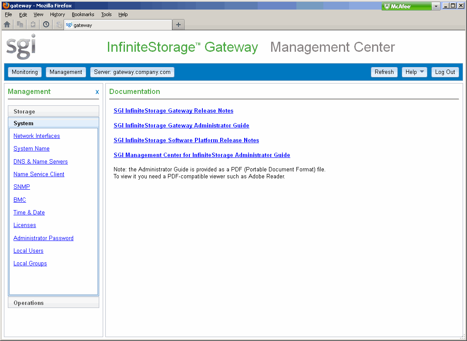Click the Documentation heading text
The width and height of the screenshot is (467, 341).
(x=134, y=92)
